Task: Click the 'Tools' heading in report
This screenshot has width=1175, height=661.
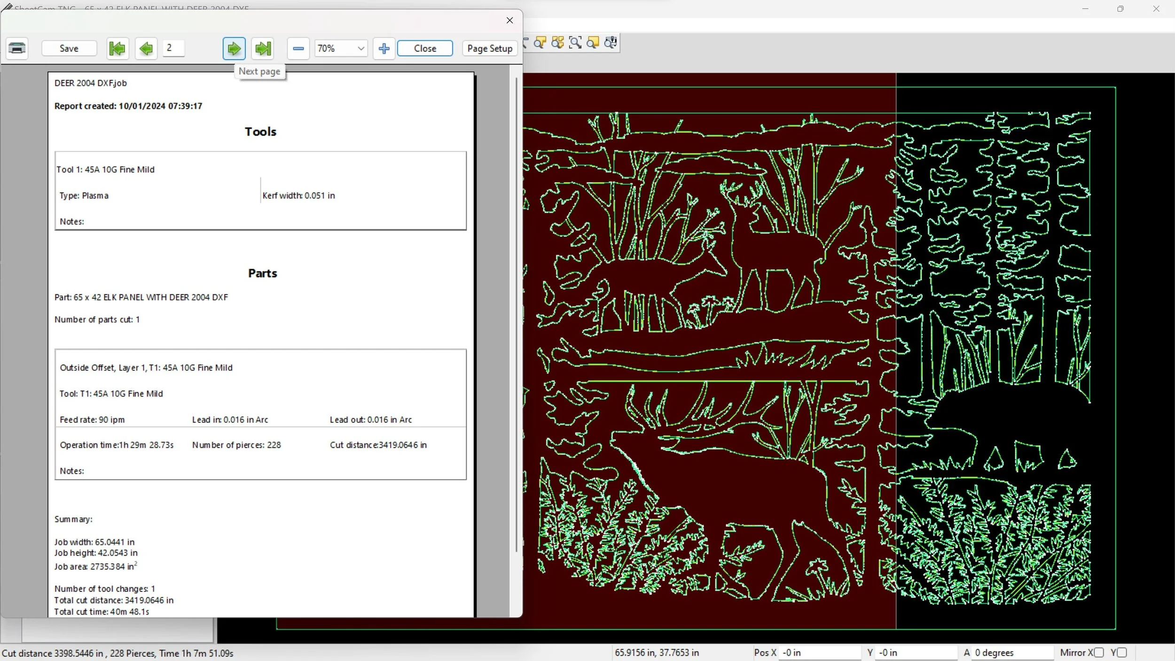Action: (260, 132)
